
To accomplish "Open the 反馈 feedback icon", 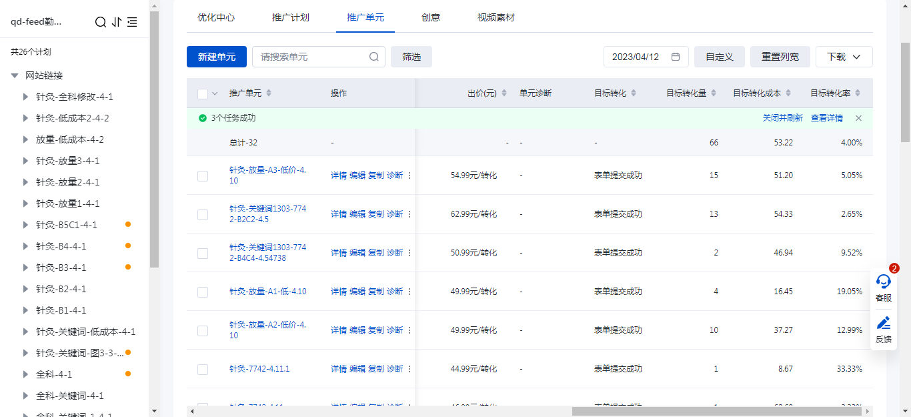I will [x=883, y=330].
